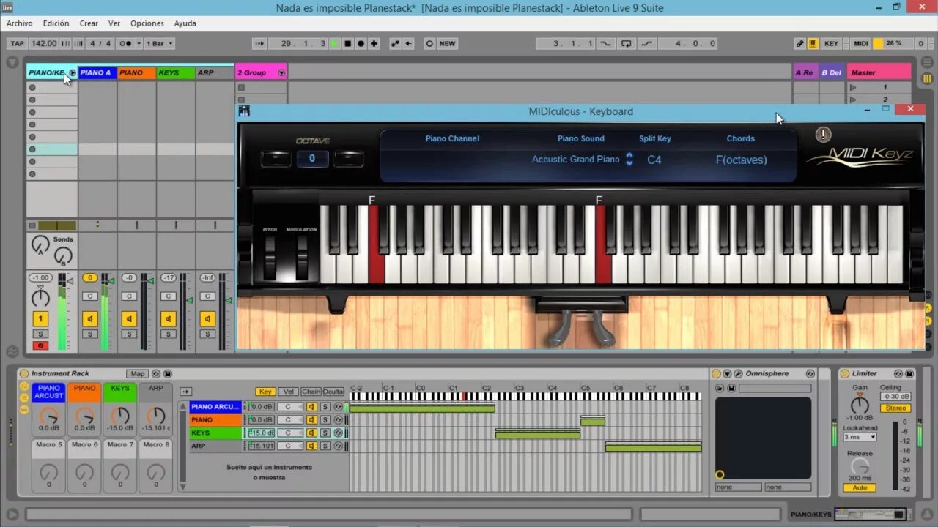Select the Chain selector editor button
938x527 pixels.
[311, 392]
